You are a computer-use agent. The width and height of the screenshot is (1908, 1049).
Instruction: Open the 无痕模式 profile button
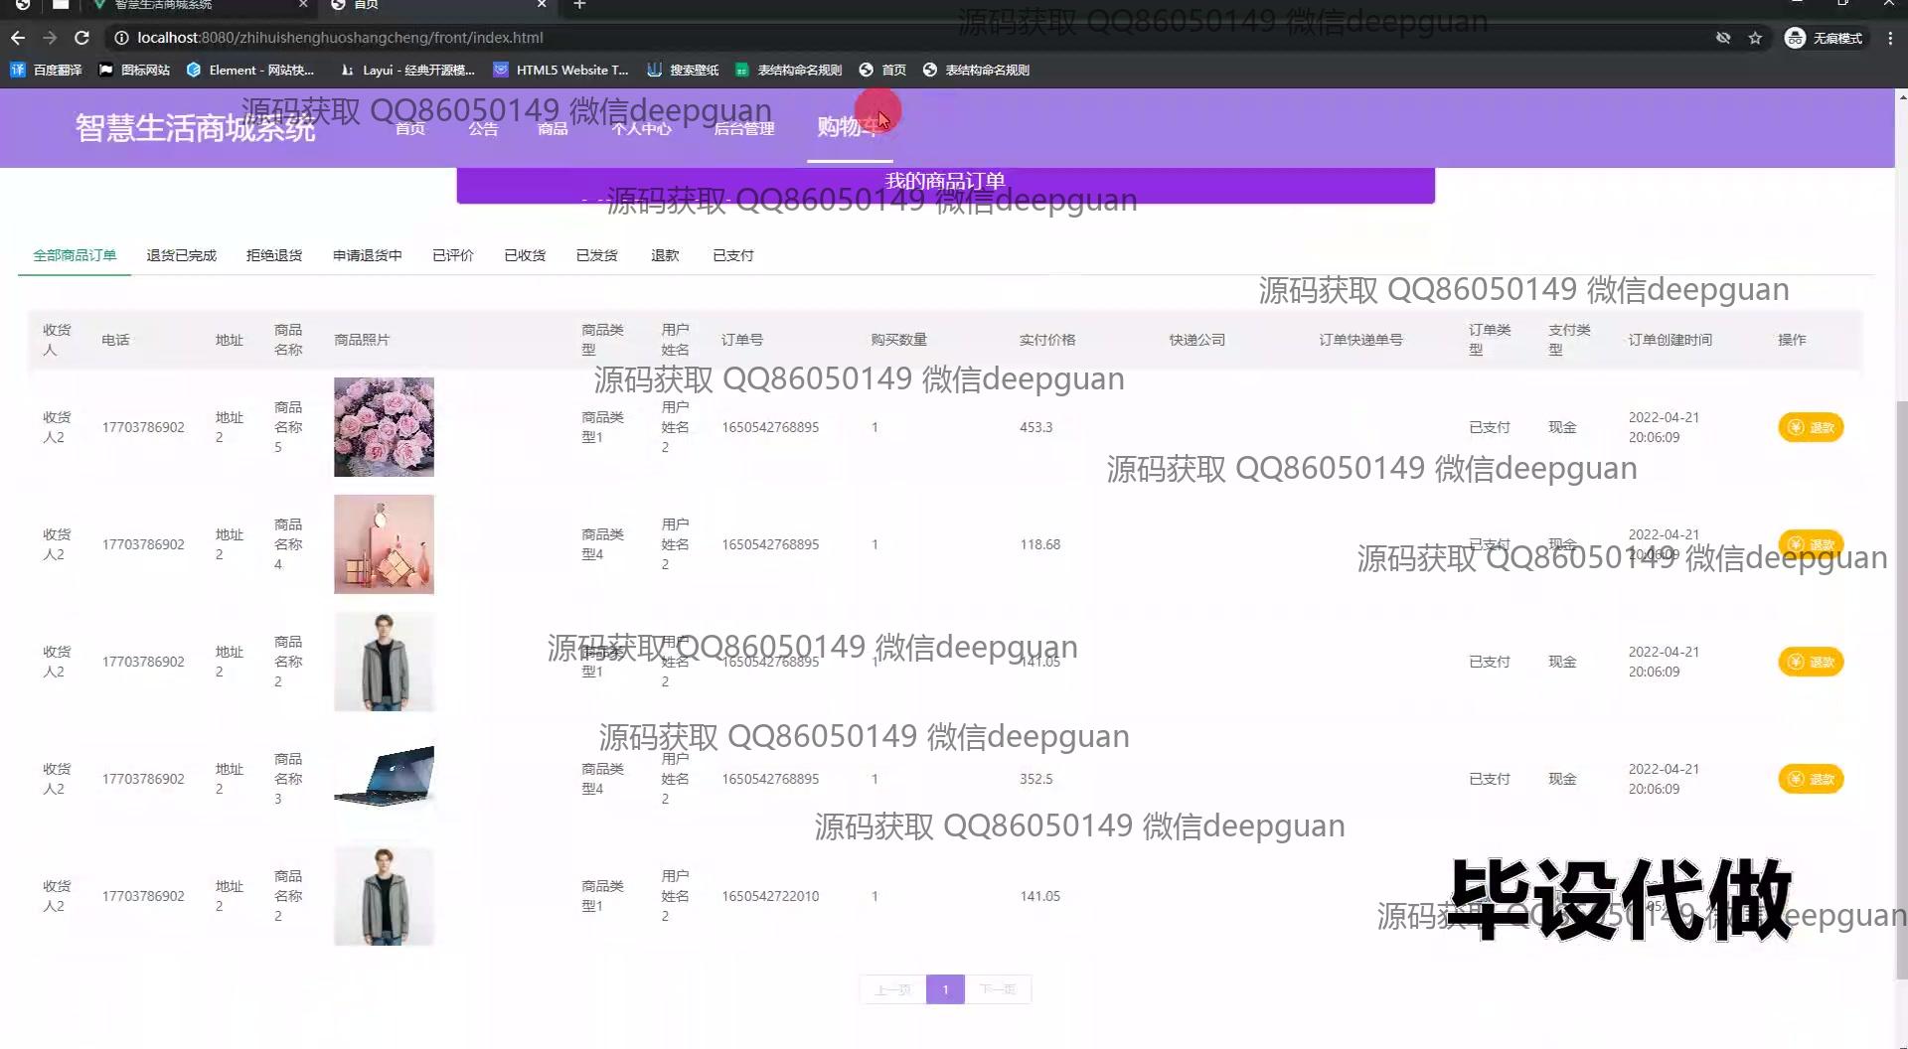[x=1824, y=38]
